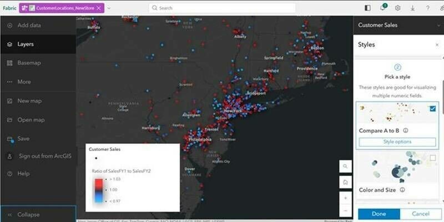Open the More menu item
This screenshot has width=444, height=222.
pyautogui.click(x=38, y=82)
